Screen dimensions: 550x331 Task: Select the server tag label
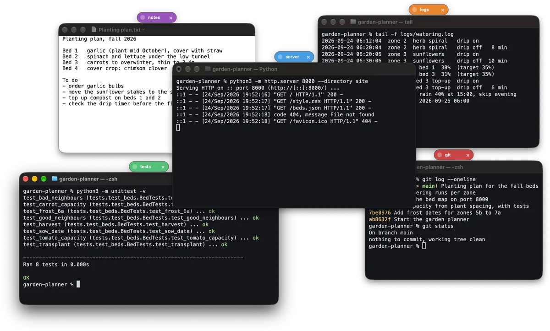point(292,57)
